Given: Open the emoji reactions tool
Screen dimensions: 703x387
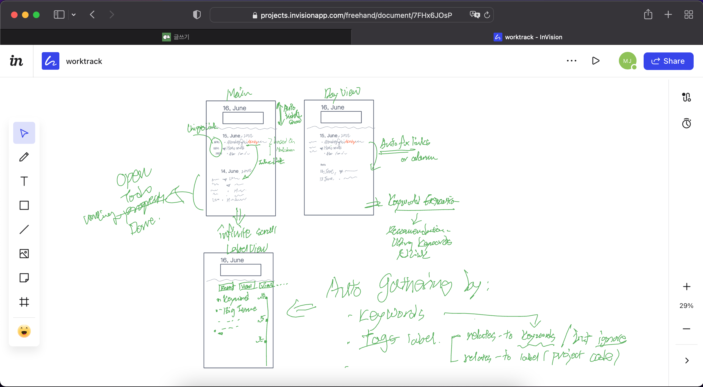Looking at the screenshot, I should click(24, 331).
